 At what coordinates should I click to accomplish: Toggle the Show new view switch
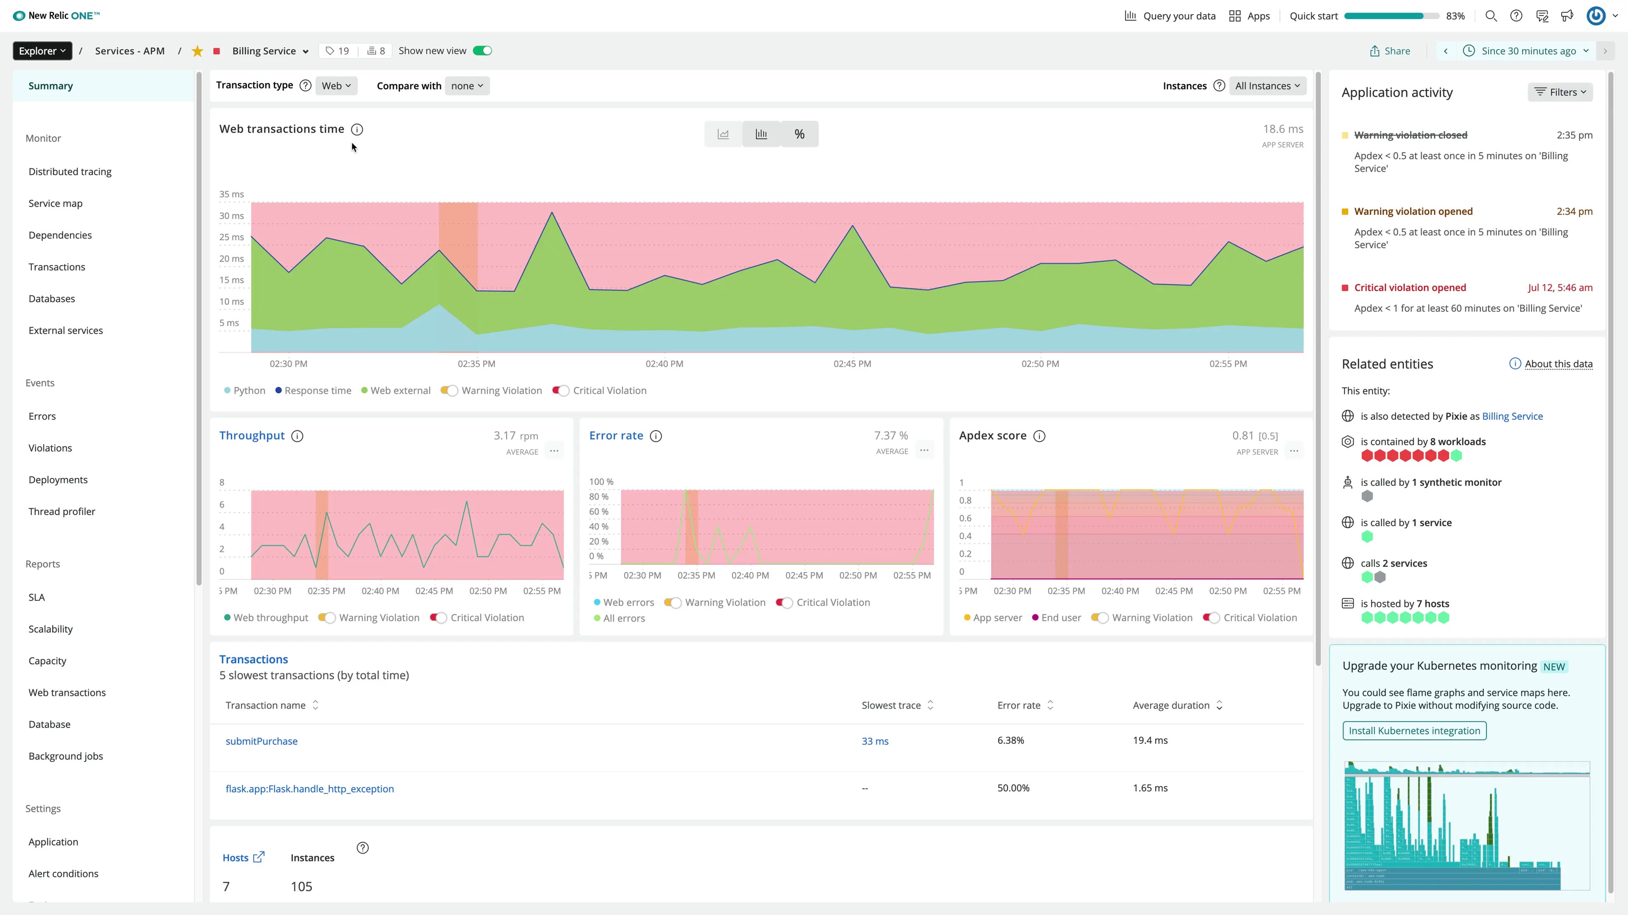coord(483,50)
